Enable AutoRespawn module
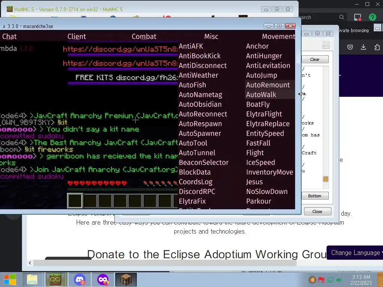 (200, 123)
